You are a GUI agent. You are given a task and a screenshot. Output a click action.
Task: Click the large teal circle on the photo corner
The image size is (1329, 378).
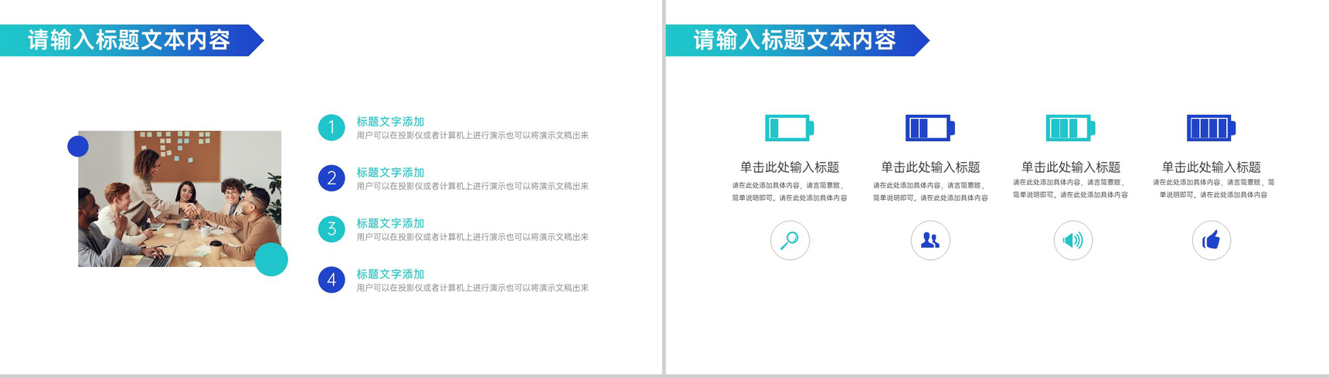(x=271, y=259)
